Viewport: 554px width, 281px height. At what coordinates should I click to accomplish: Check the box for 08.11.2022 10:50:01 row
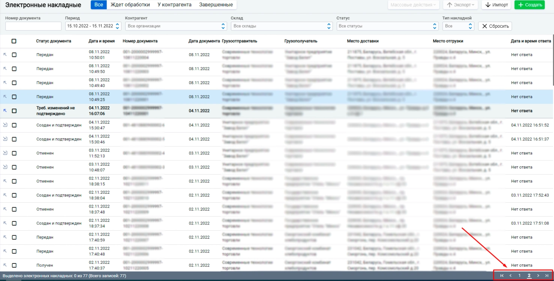(x=14, y=55)
